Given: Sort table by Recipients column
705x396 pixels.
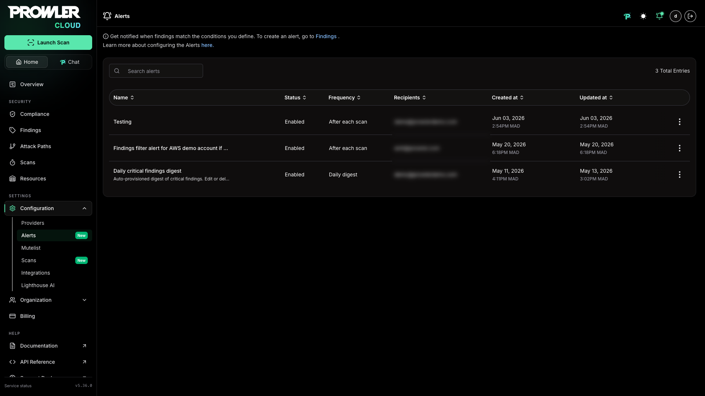Looking at the screenshot, I should [x=410, y=98].
